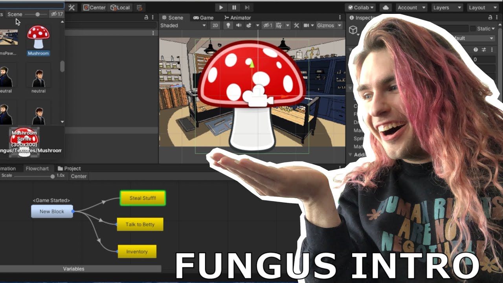
Task: Open component help reference icon
Action: 476,50
